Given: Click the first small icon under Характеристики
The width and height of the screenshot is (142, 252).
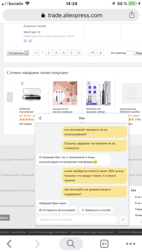Looking at the screenshot, I should (x=25, y=41).
